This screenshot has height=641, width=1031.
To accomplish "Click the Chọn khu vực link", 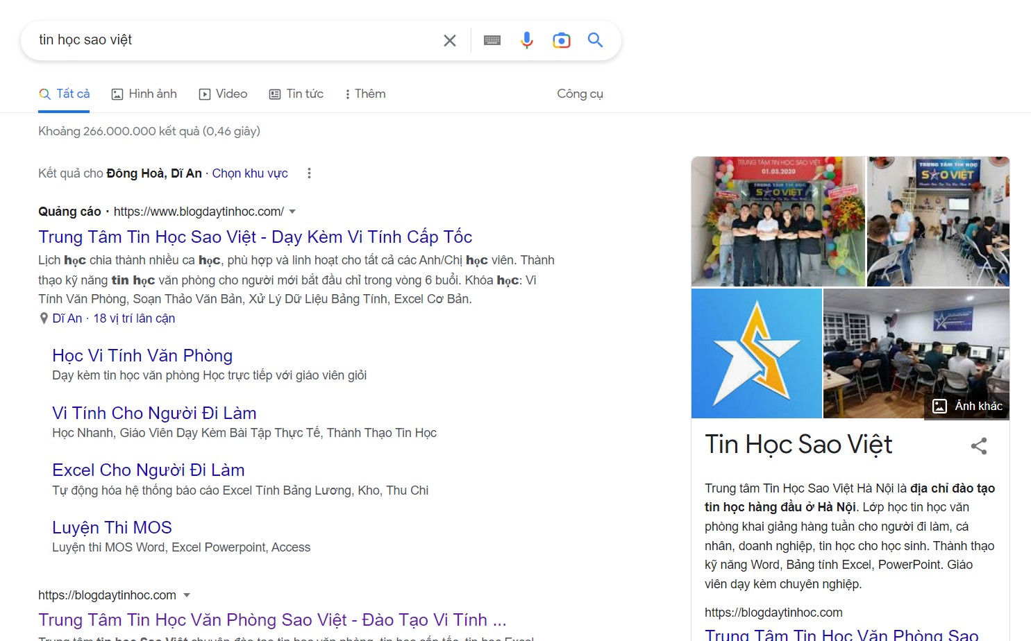I will pos(249,173).
